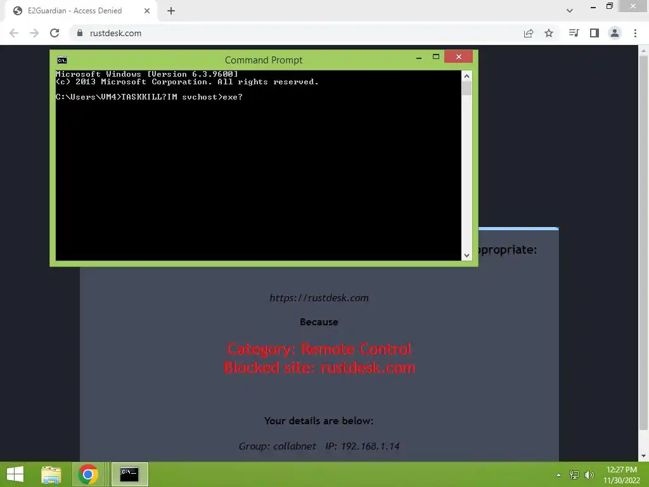
Task: Click the padlock site info icon
Action: tap(80, 33)
